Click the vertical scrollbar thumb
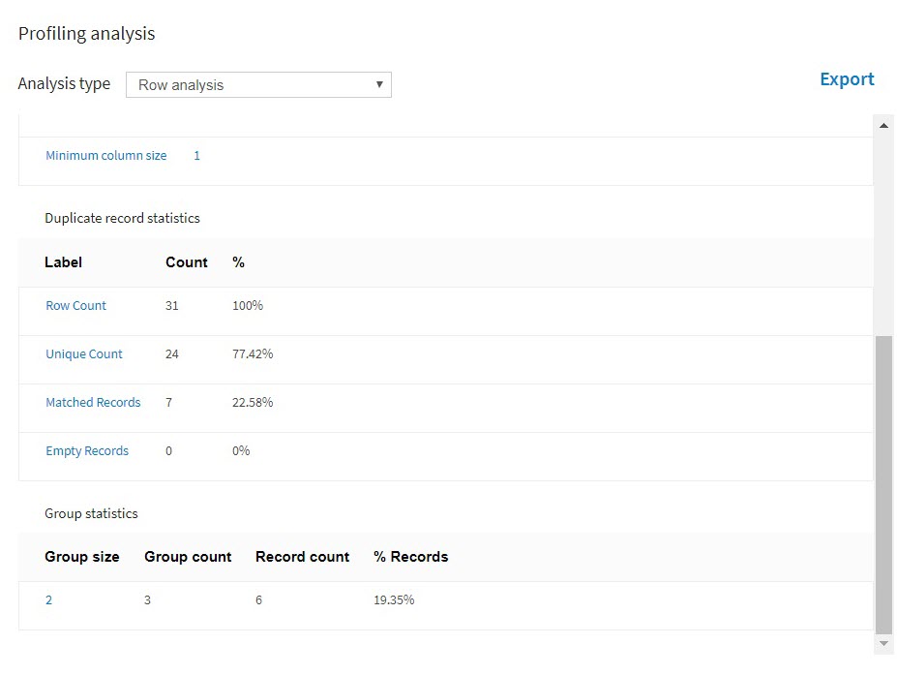This screenshot has width=897, height=675. [x=883, y=484]
